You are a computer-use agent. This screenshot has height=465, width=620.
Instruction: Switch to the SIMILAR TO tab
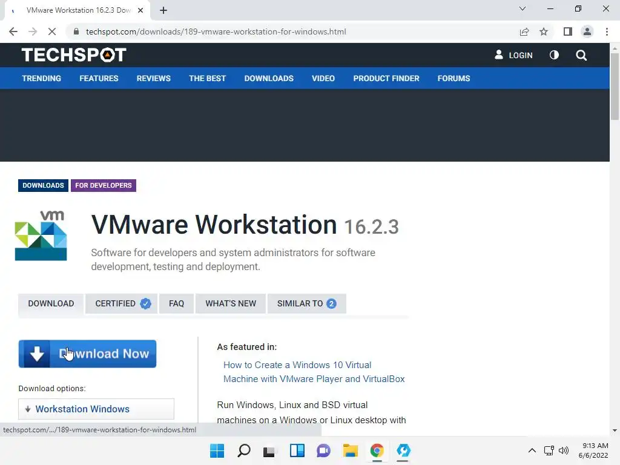click(x=307, y=304)
